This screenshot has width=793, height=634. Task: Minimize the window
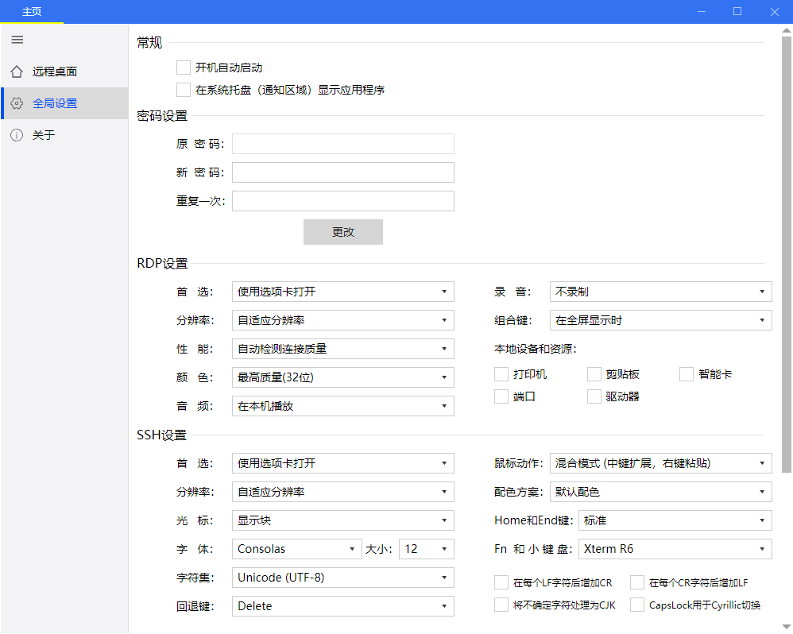[702, 12]
